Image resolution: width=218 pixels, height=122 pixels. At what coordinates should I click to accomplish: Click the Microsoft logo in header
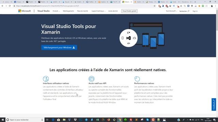pyautogui.click(x=25, y=11)
